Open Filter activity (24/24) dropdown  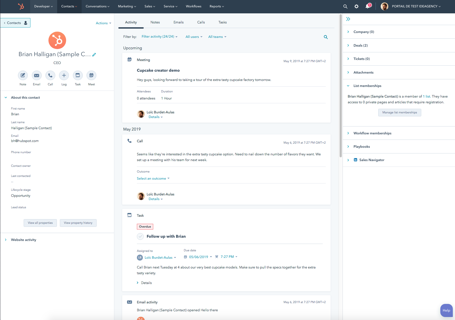pos(159,37)
